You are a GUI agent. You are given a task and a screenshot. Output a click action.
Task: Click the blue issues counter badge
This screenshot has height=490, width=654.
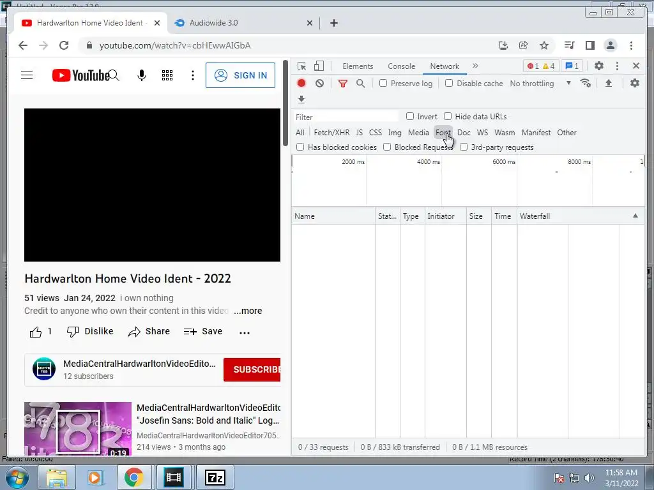[x=572, y=66]
